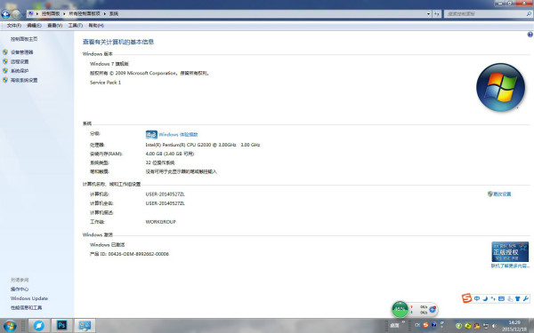
Task: Expand breadcrumb arrow after 所有控制面板项
Action: [104, 14]
